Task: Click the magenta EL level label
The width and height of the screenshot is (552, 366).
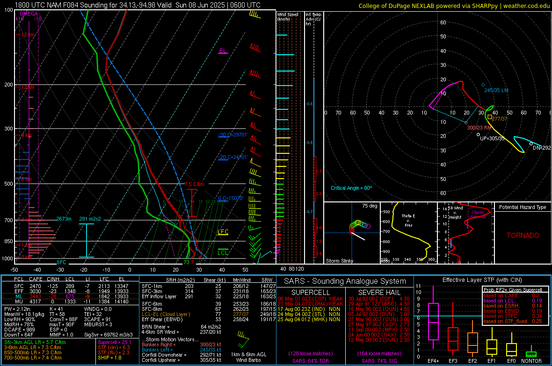Action: tap(223, 50)
